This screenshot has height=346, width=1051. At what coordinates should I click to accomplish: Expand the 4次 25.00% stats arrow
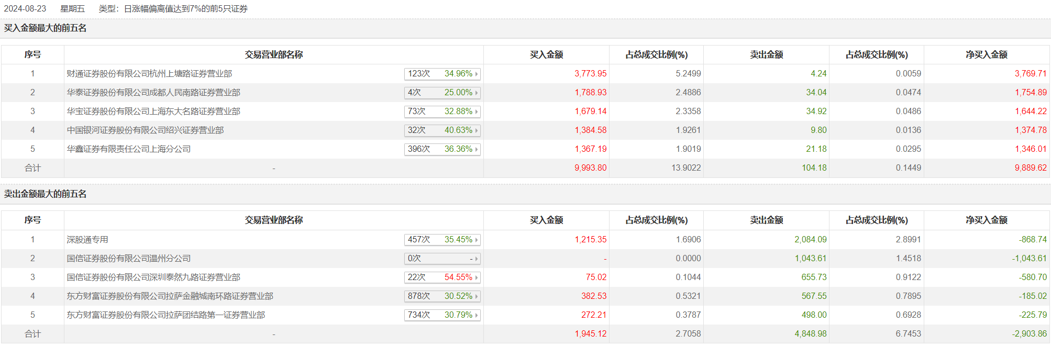[476, 93]
